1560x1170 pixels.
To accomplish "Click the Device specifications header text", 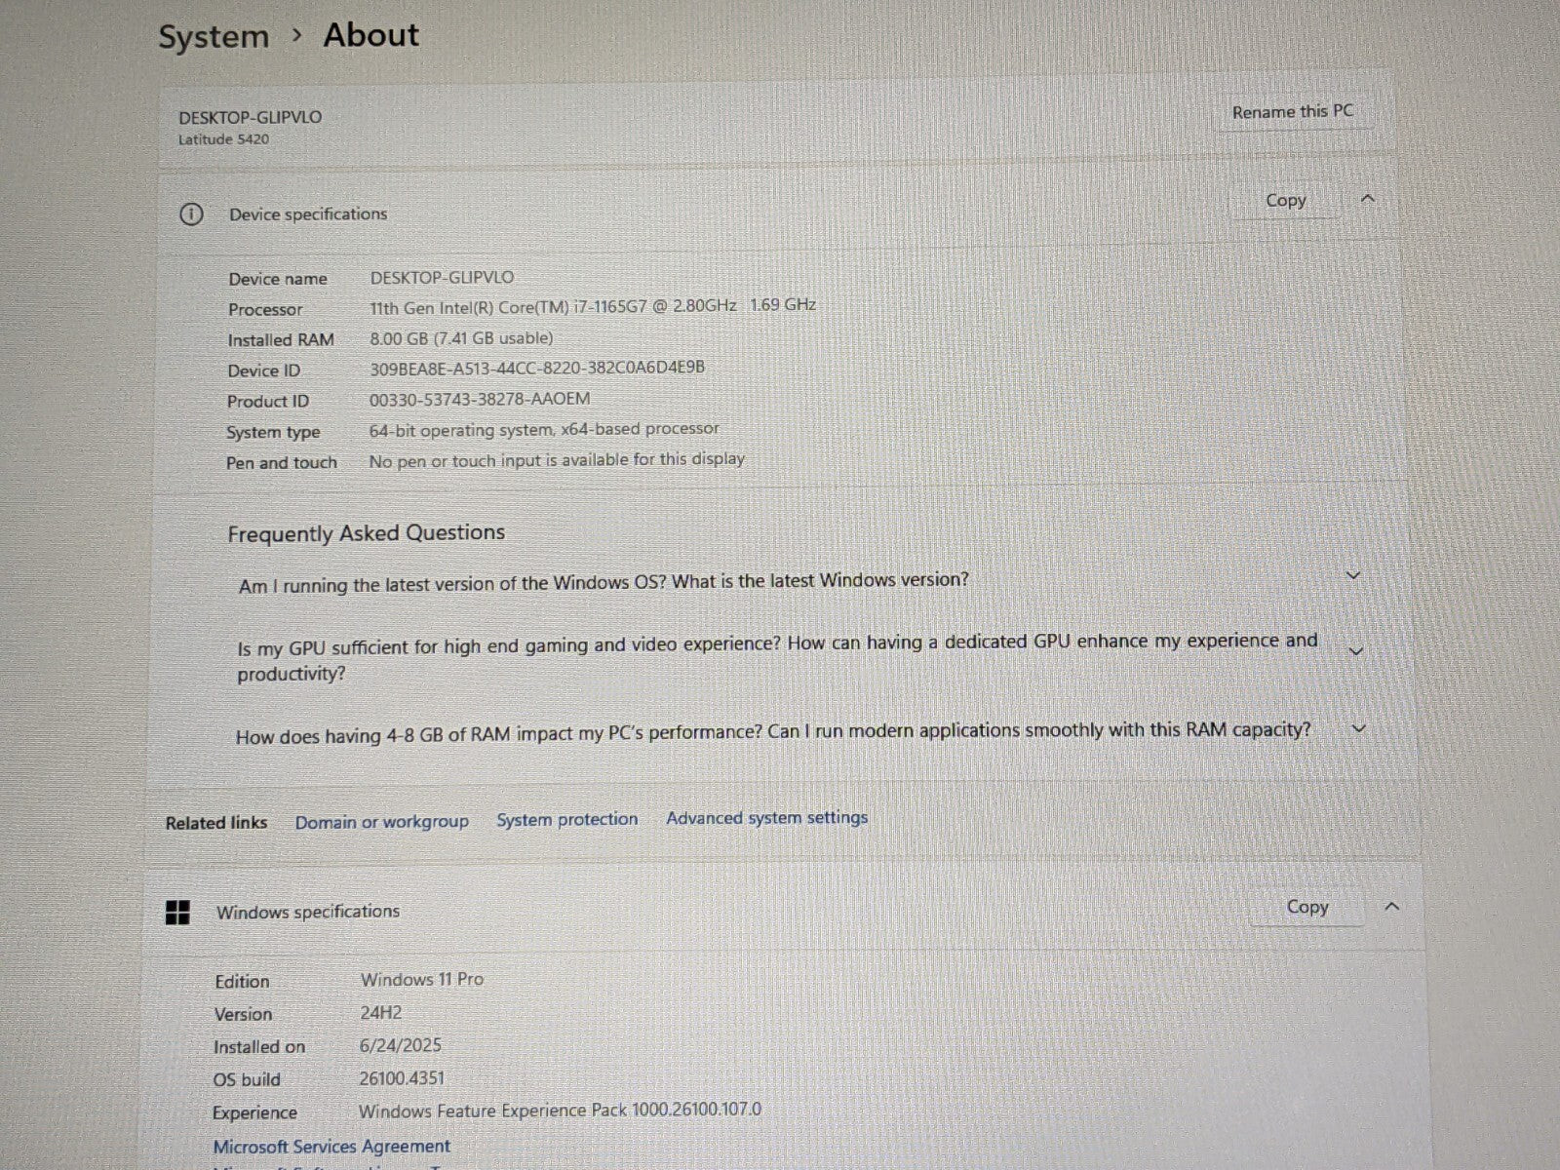I will click(x=308, y=214).
